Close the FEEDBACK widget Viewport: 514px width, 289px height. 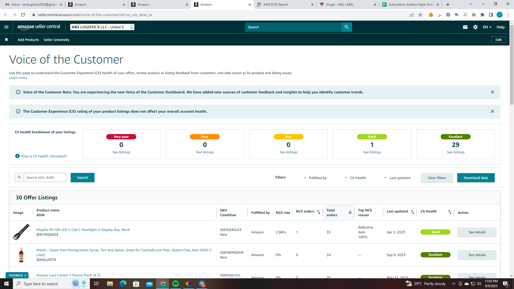point(25,275)
